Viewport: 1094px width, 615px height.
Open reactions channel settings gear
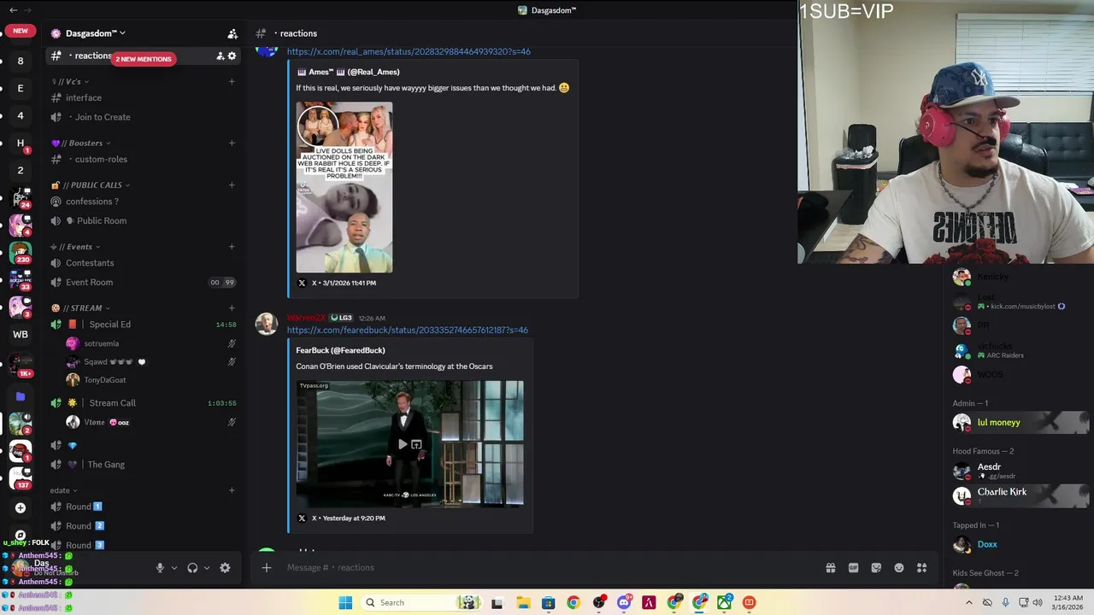coord(232,56)
